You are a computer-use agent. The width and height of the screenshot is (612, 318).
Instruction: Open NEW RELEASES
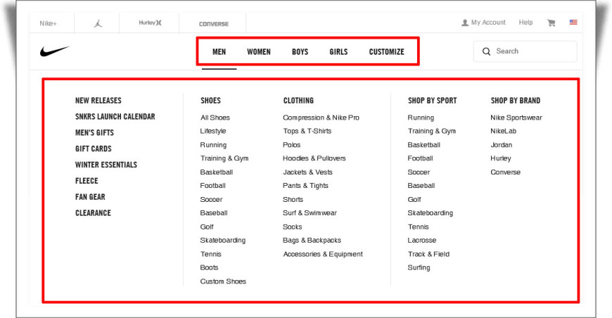[98, 101]
